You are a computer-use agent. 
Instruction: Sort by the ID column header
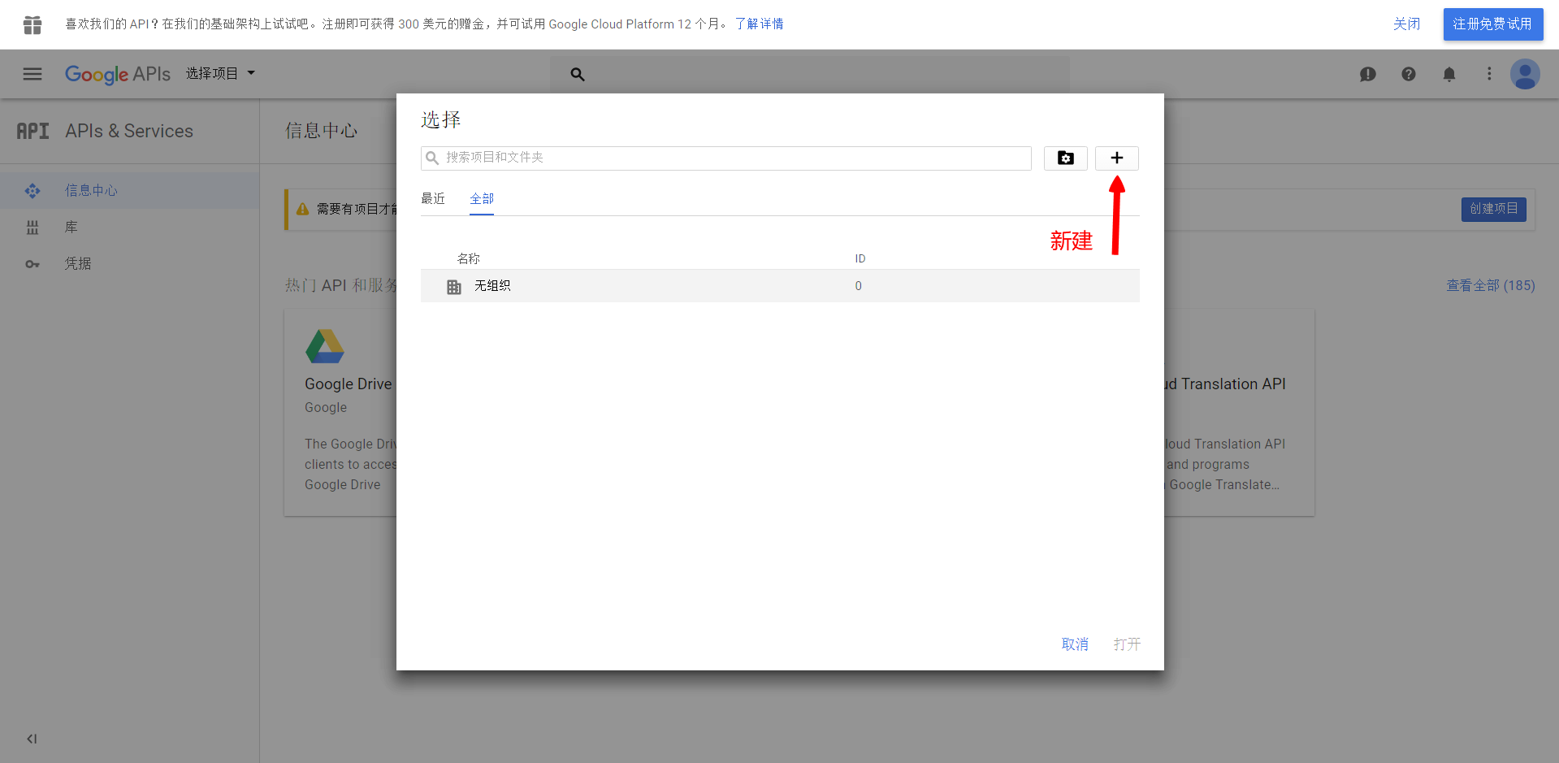860,258
